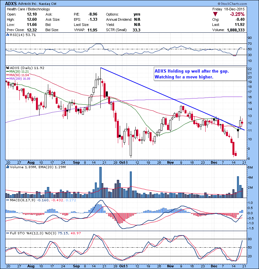Click the company name Advaxis Inc.
This screenshot has width=259, height=269.
point(28,4)
